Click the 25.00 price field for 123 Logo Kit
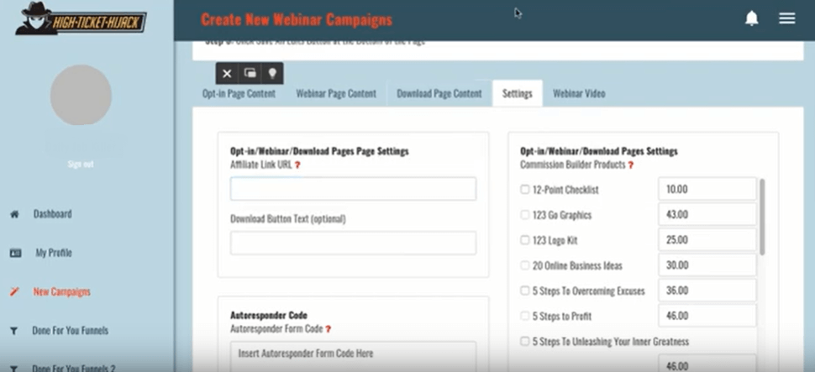The height and width of the screenshot is (372, 815). (707, 239)
